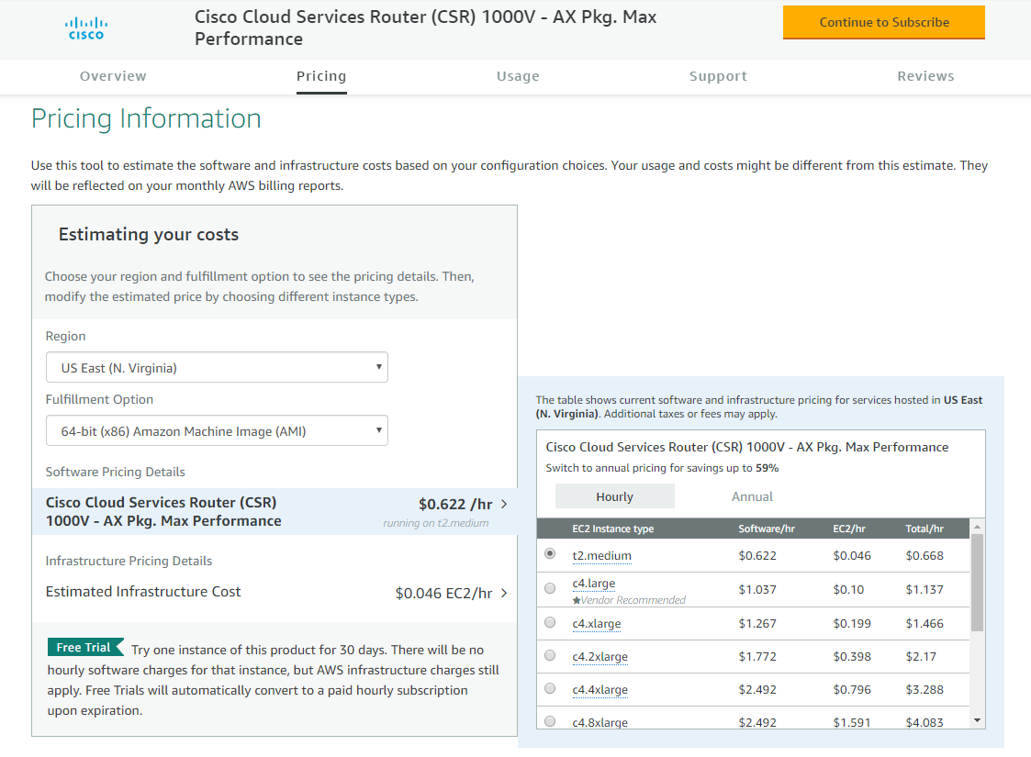Open the Reviews tab
This screenshot has height=757, width=1031.
925,76
